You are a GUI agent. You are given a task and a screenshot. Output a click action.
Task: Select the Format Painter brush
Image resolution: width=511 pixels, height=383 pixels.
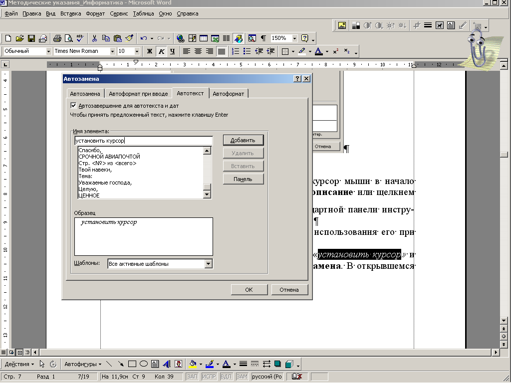pyautogui.click(x=129, y=38)
